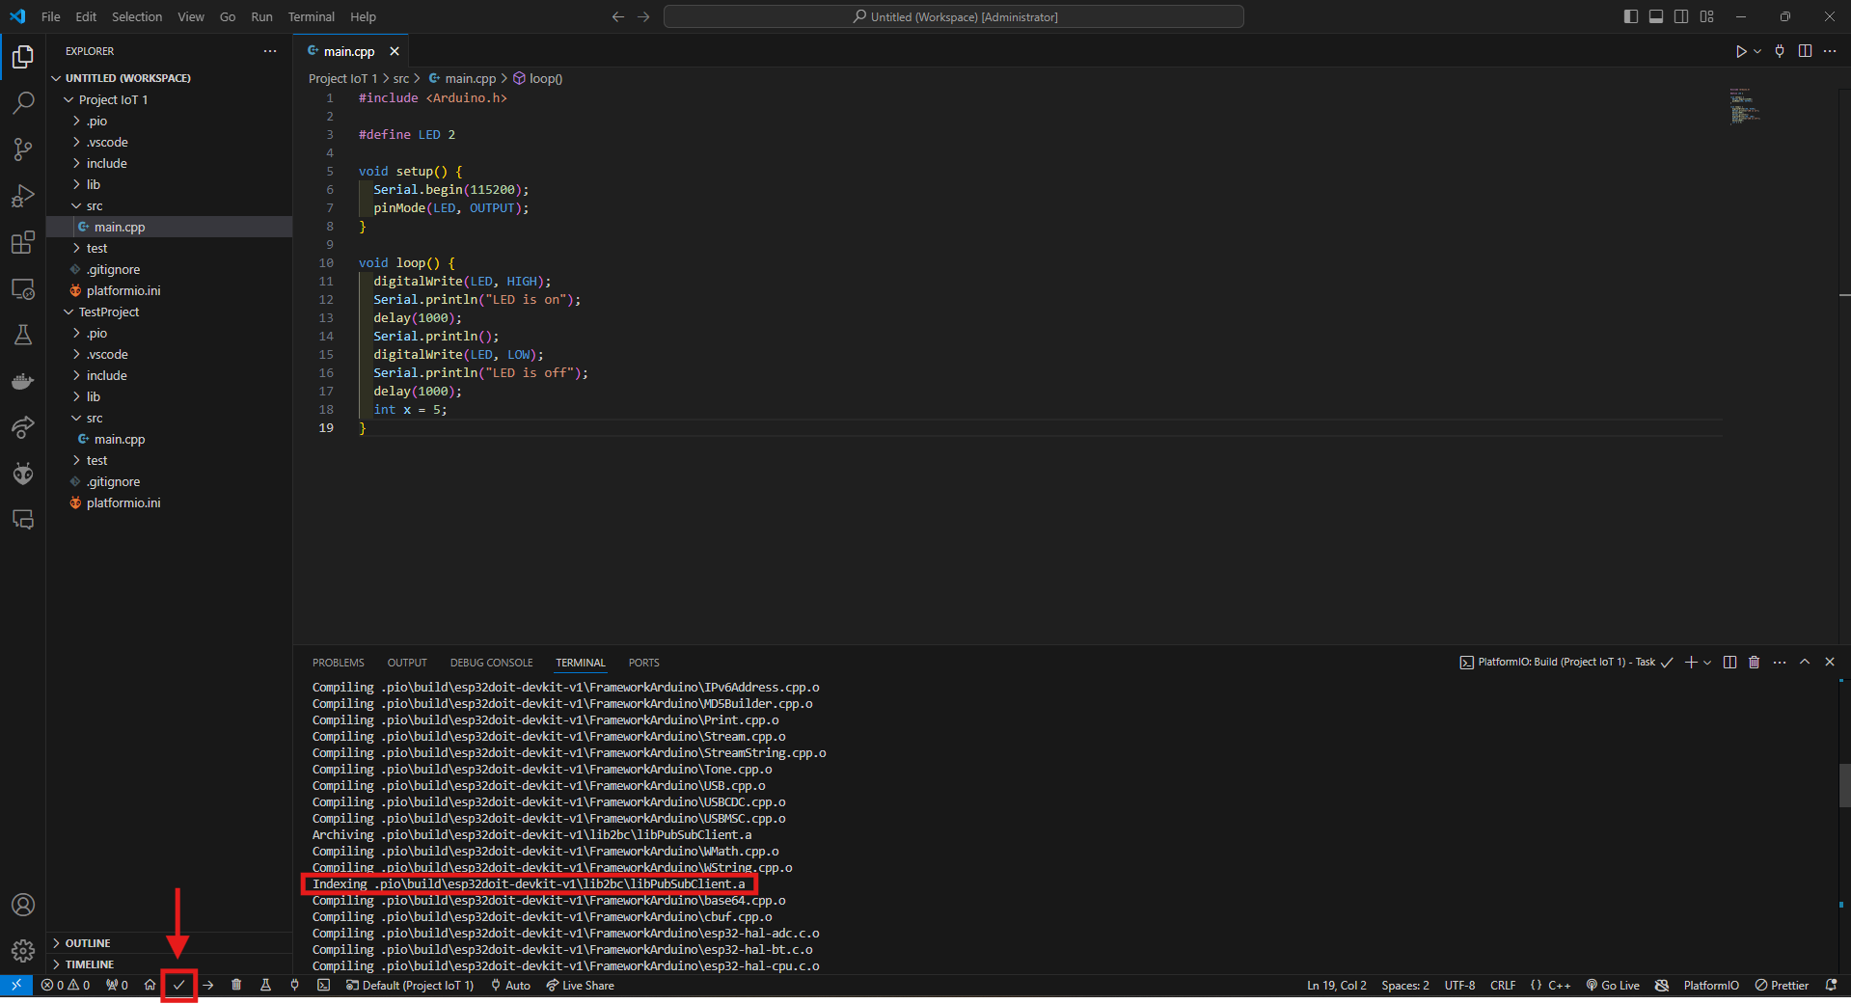This screenshot has width=1851, height=1004.
Task: Click the Live Share status bar button
Action: pos(580,985)
